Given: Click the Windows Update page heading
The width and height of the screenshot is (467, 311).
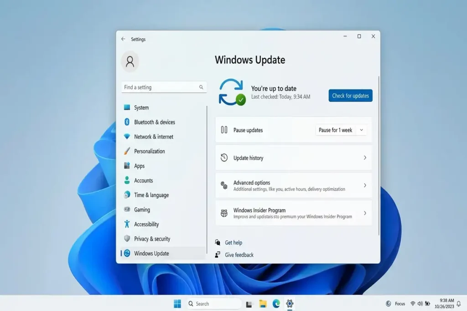Looking at the screenshot, I should [250, 60].
